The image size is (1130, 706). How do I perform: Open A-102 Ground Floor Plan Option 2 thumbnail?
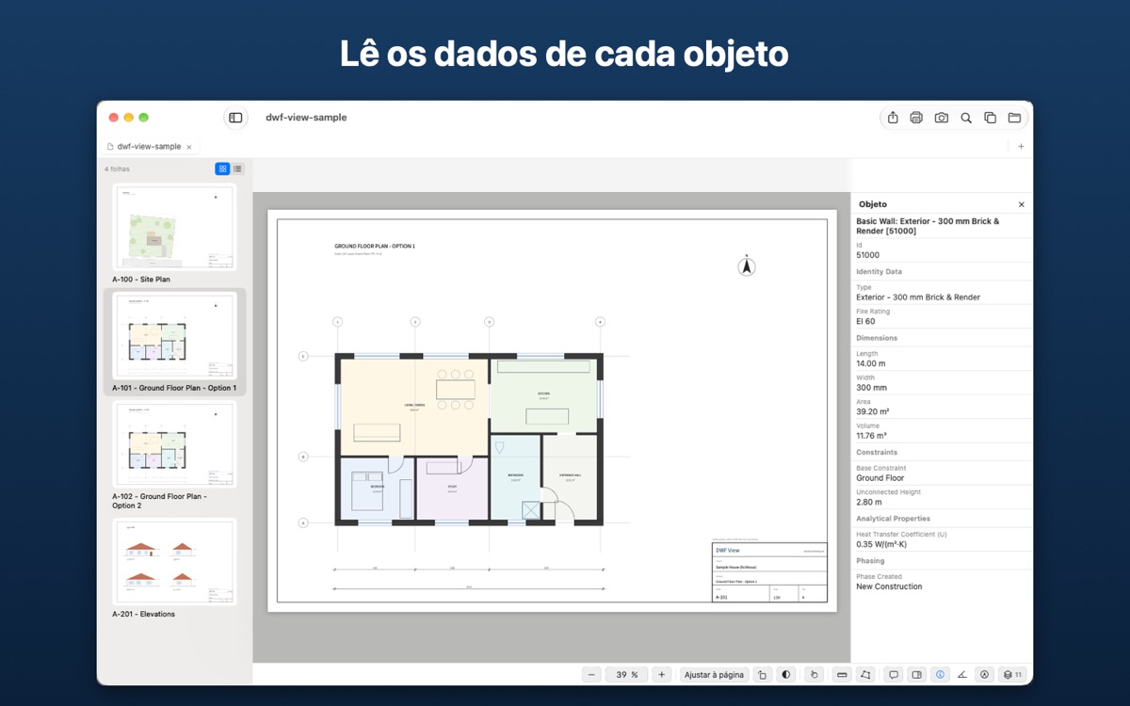click(x=174, y=444)
